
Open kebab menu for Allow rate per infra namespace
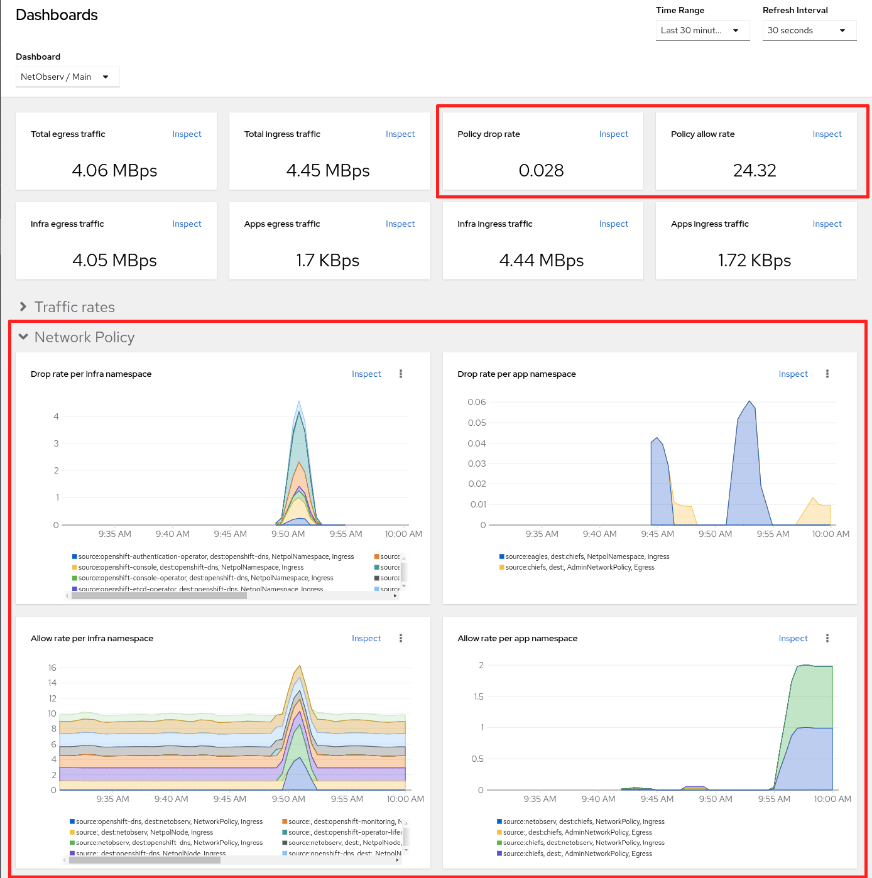(x=401, y=638)
